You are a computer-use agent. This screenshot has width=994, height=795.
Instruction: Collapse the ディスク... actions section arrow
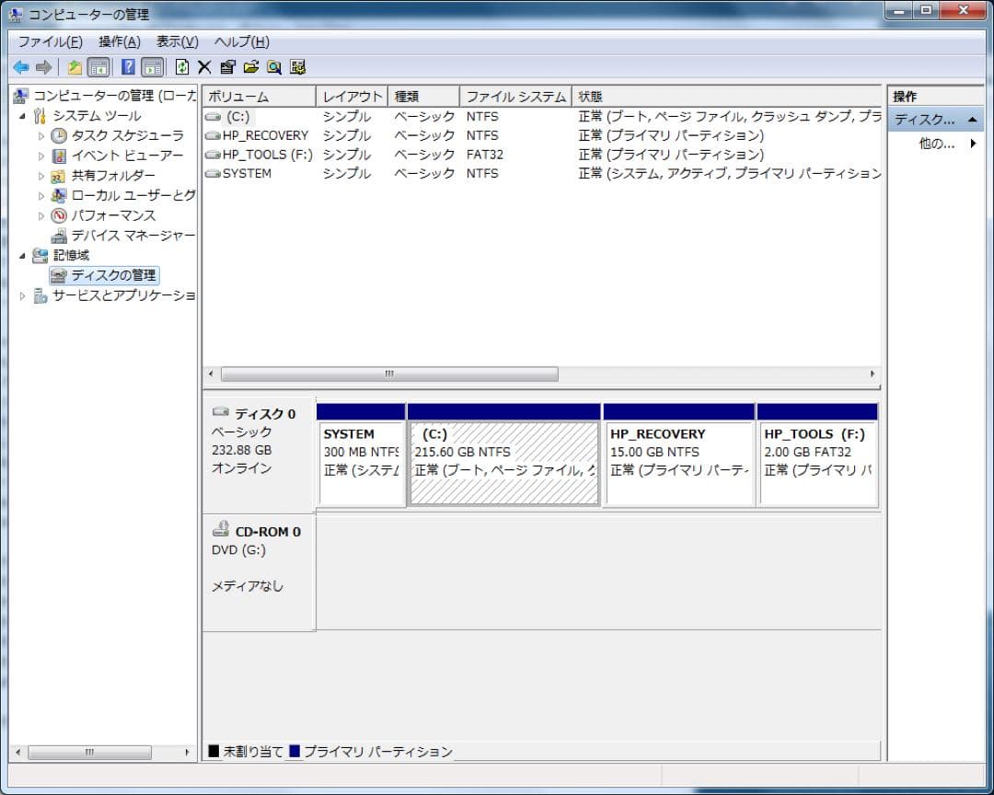[972, 120]
